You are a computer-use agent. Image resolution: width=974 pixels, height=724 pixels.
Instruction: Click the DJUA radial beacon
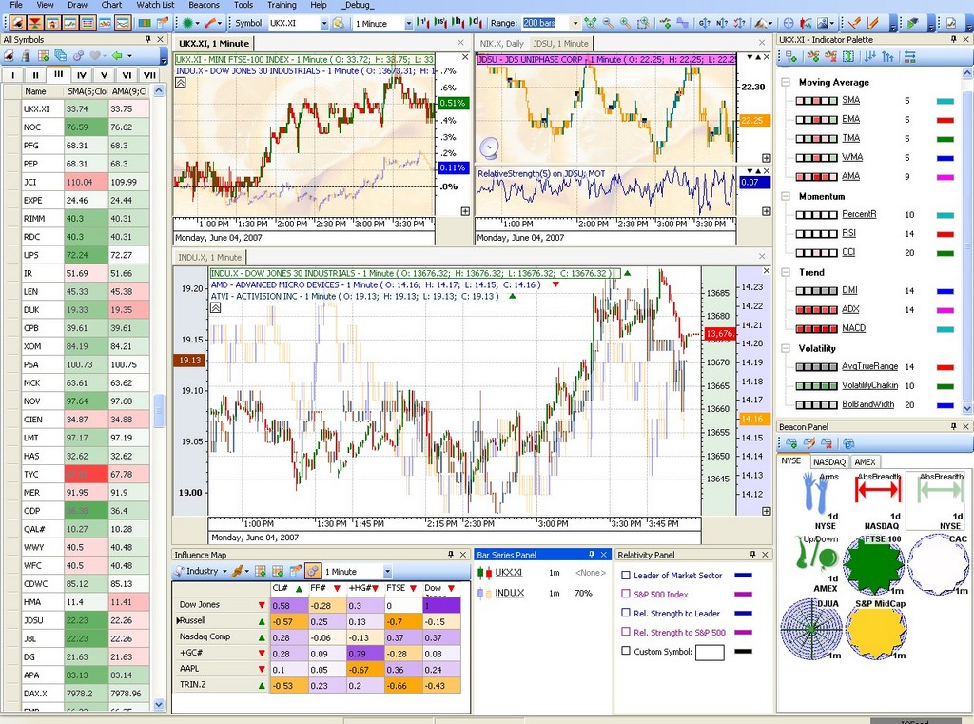coord(810,629)
